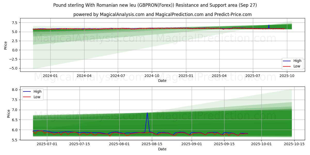
Task: Click the red Low legend line in upper chart
Action: point(287,66)
